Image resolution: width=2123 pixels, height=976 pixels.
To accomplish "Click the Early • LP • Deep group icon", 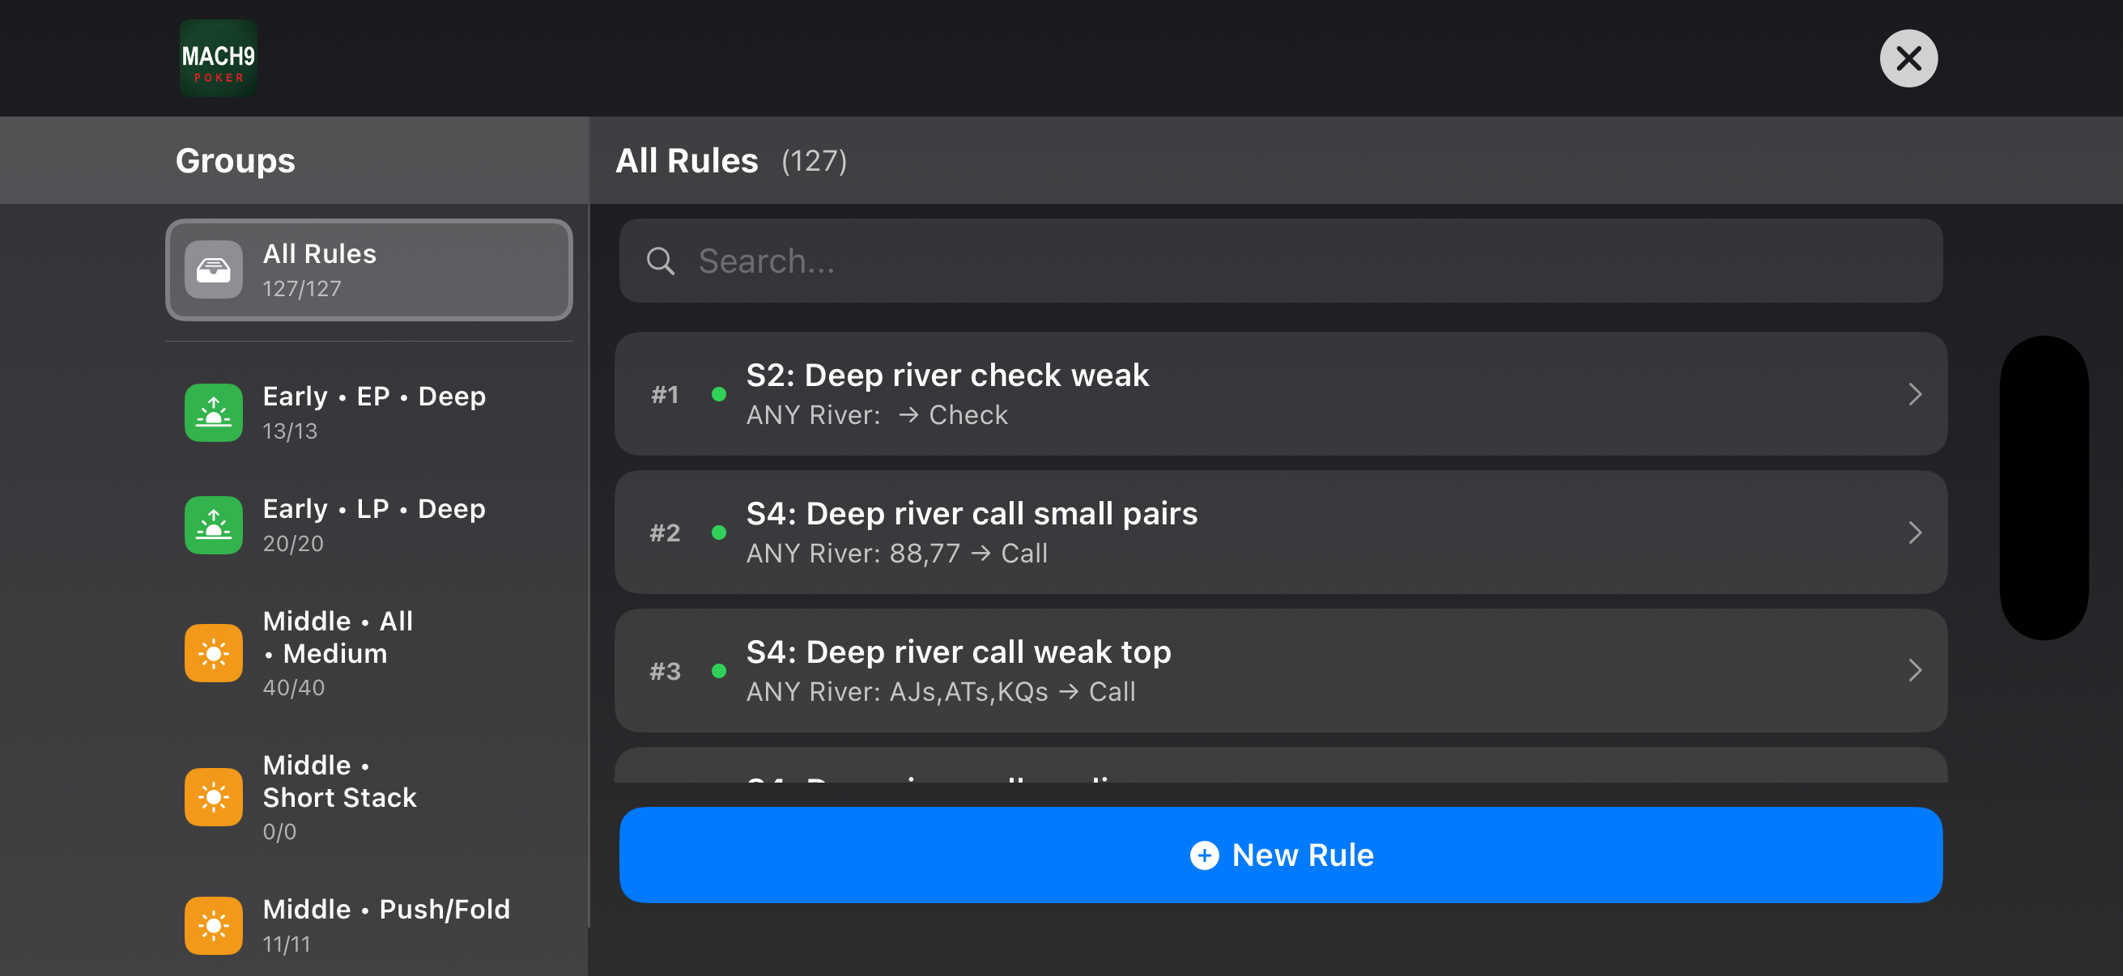I will click(214, 524).
